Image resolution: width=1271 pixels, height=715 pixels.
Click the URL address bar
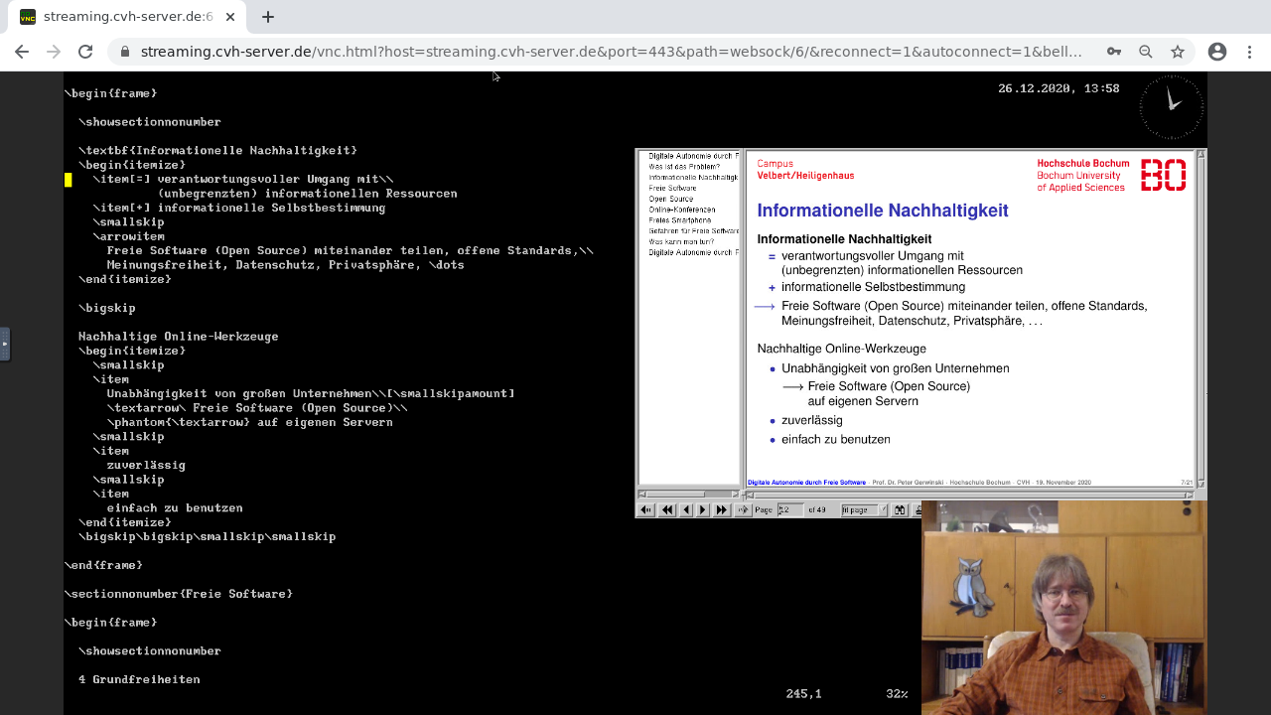611,52
